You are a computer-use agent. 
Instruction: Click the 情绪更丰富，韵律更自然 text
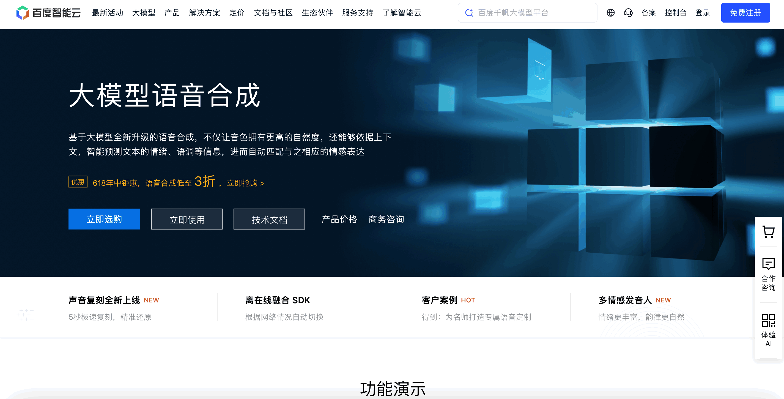point(641,317)
